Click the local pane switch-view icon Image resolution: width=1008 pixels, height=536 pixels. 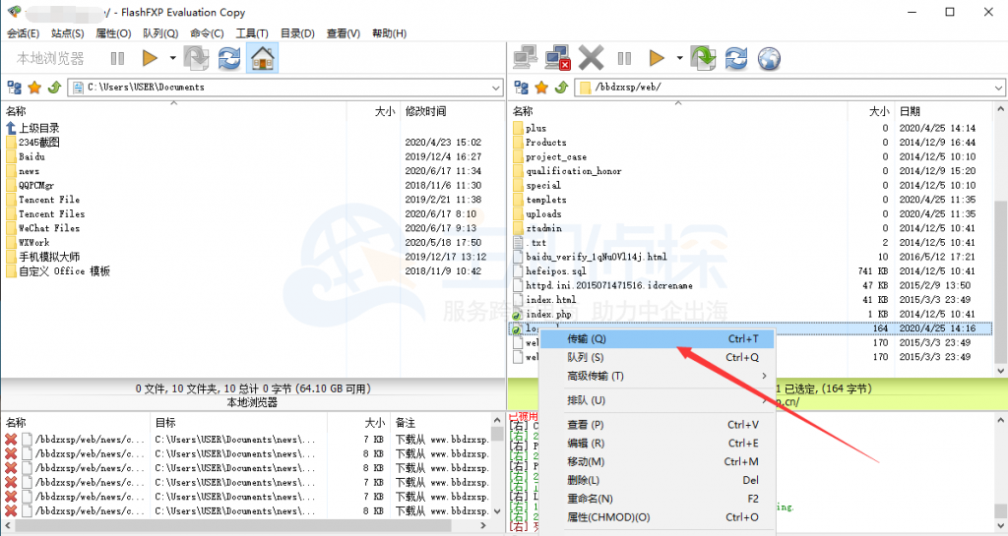click(x=196, y=58)
